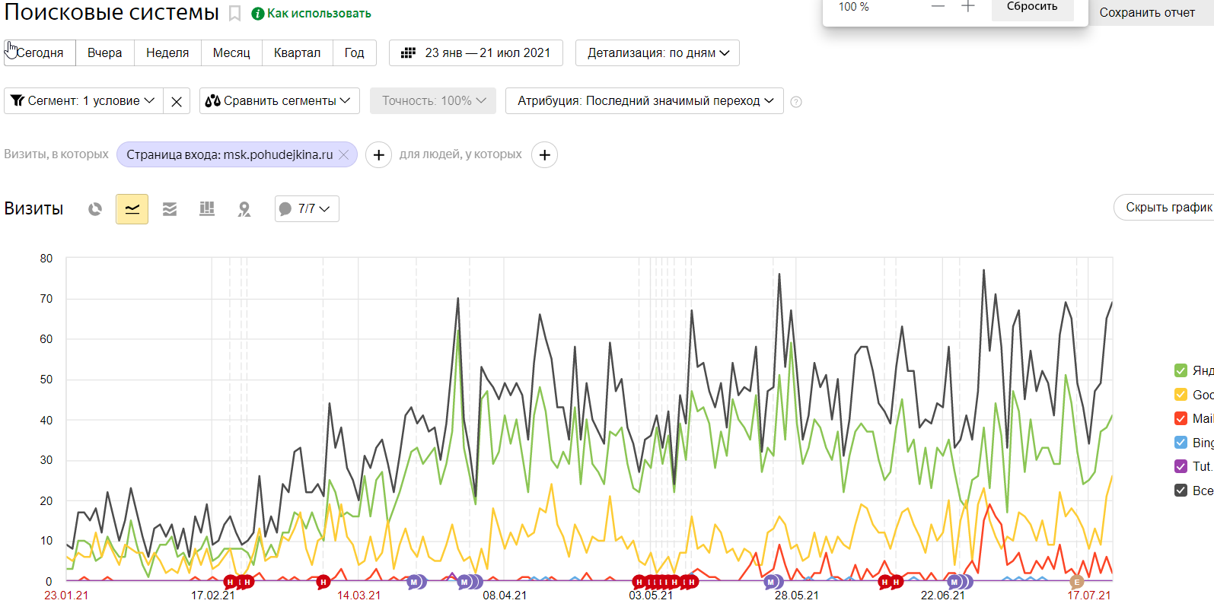
Task: Select the Quarter period tab
Action: tap(297, 53)
